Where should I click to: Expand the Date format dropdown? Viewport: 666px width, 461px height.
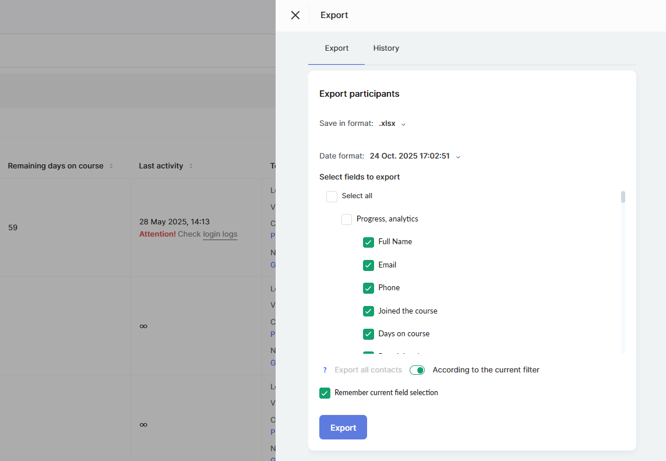pos(415,156)
